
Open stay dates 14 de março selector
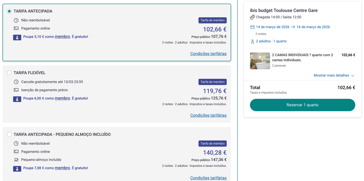click(273, 27)
